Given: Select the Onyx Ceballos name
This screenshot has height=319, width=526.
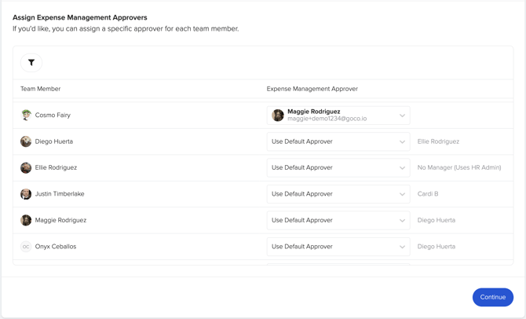Looking at the screenshot, I should point(56,247).
